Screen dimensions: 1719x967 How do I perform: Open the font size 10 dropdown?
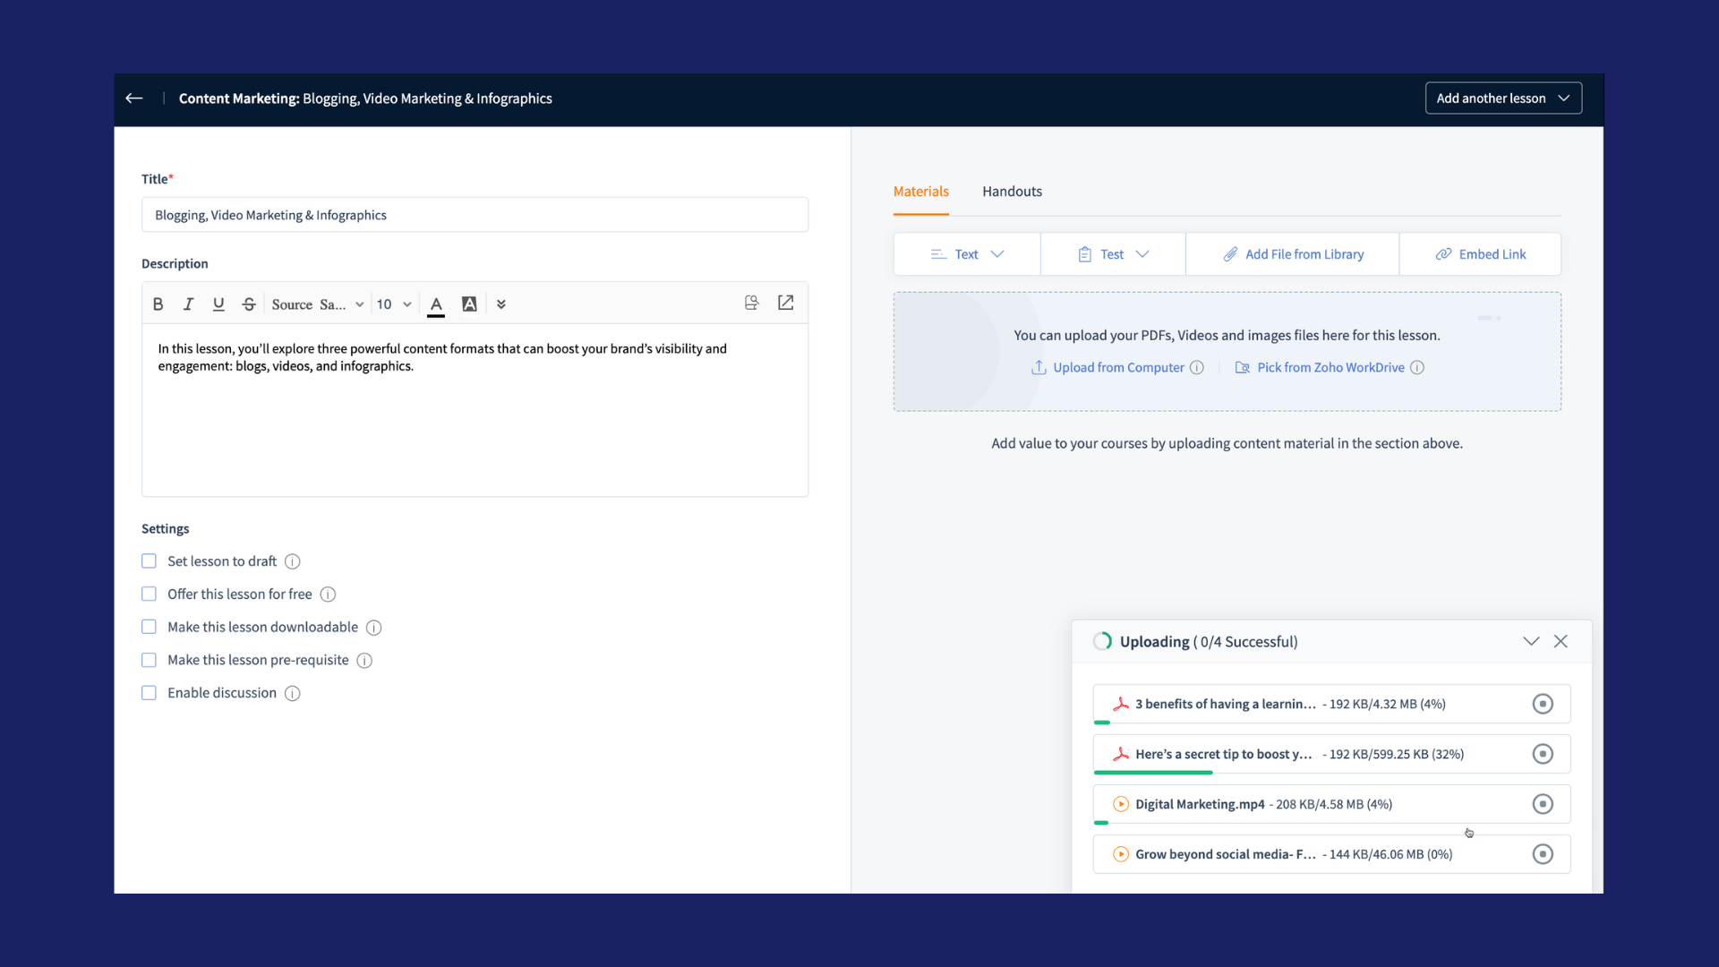(394, 304)
